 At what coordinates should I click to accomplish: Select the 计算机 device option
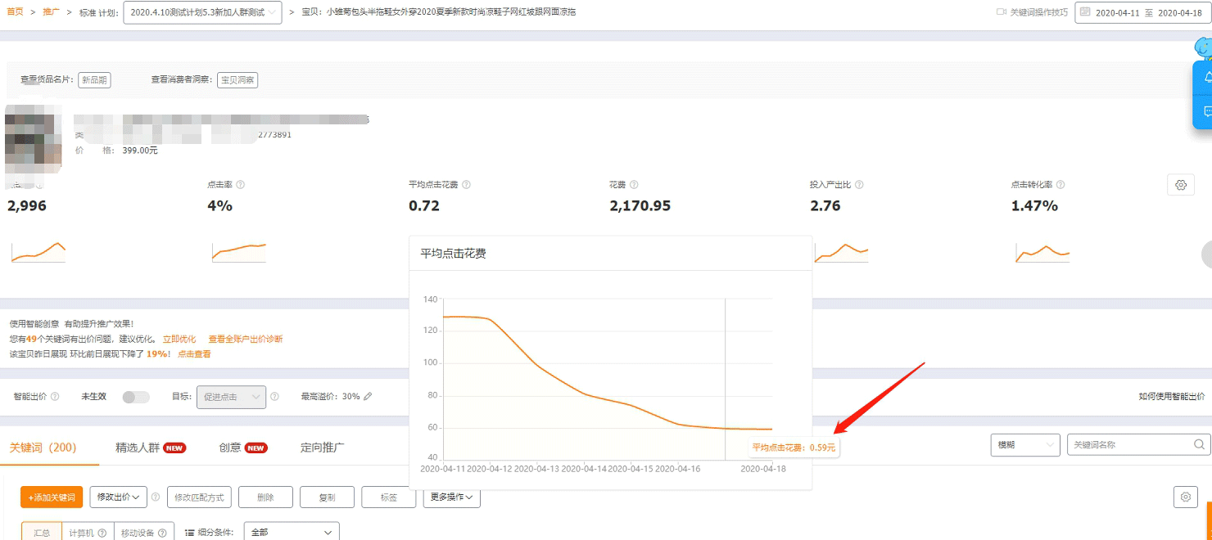pos(88,533)
